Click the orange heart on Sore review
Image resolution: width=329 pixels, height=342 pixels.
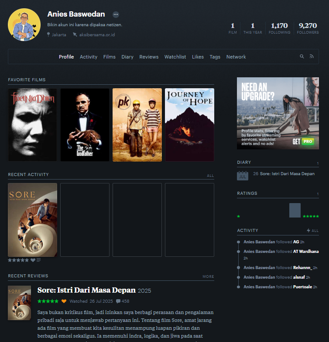pyautogui.click(x=64, y=301)
